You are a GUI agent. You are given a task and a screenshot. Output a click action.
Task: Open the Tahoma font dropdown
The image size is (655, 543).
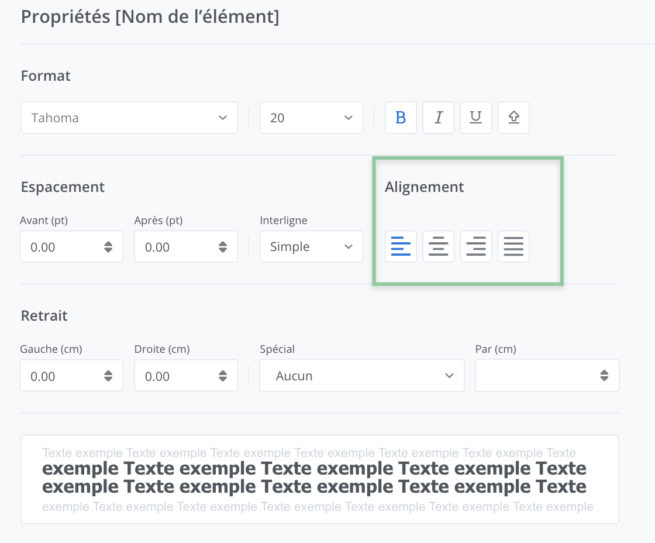point(129,118)
